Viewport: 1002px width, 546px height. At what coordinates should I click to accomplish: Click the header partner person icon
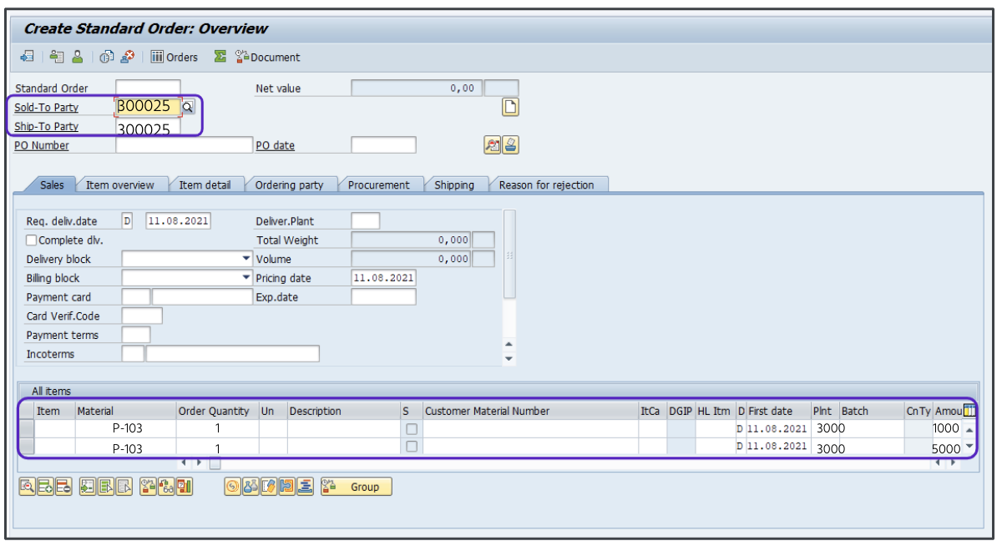click(77, 57)
